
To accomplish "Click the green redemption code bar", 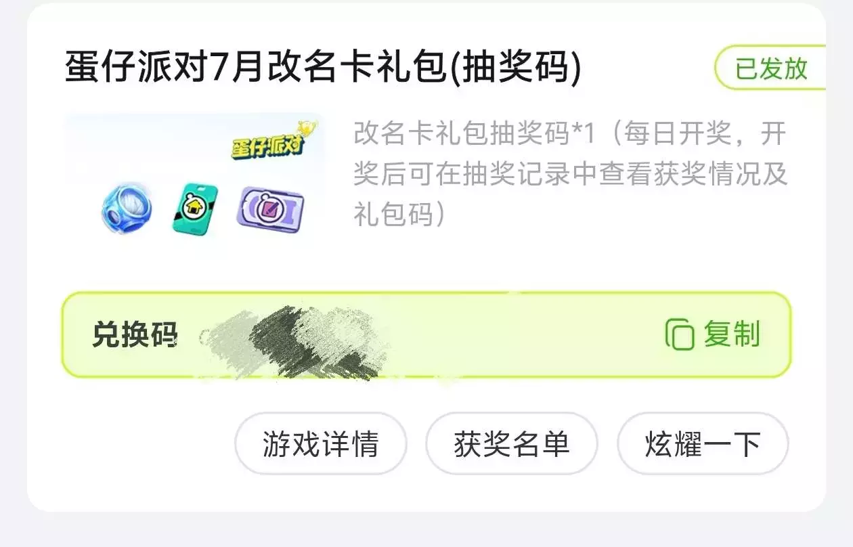I will [x=426, y=334].
